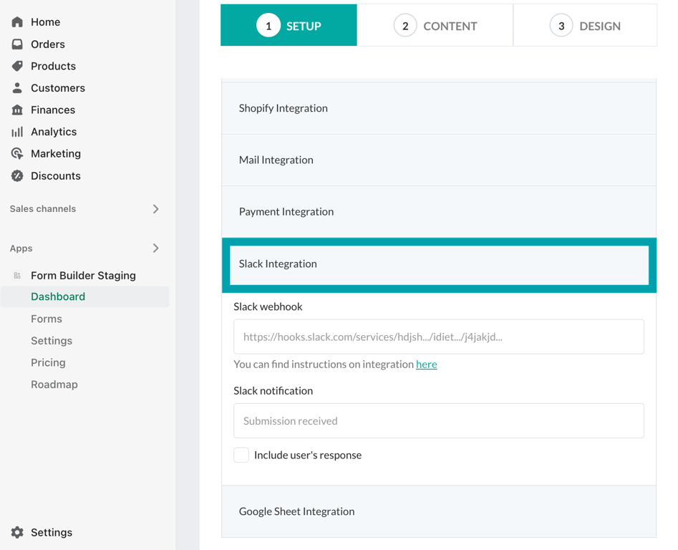Click the Customers person icon

pyautogui.click(x=17, y=88)
